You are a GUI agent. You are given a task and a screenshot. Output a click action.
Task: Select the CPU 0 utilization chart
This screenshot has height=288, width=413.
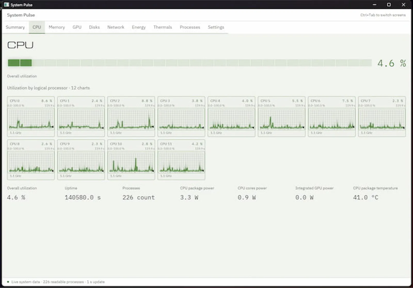31,116
